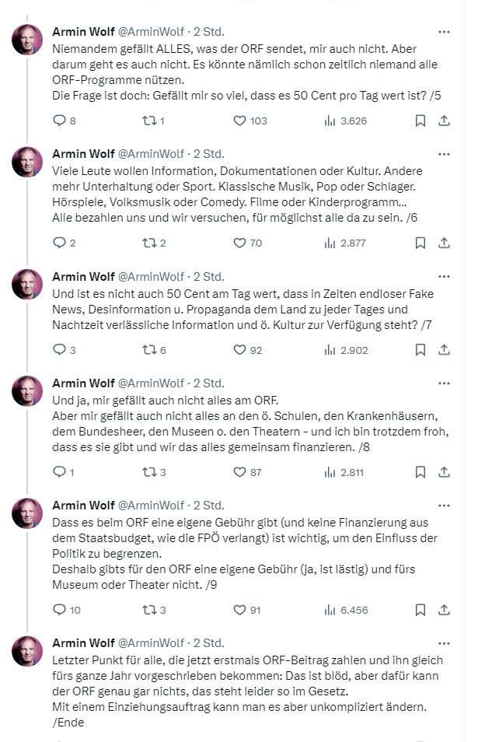Screen dimensions: 478x742
Task: Expand three-dot menu on the /7 tweet
Action: pos(444,276)
